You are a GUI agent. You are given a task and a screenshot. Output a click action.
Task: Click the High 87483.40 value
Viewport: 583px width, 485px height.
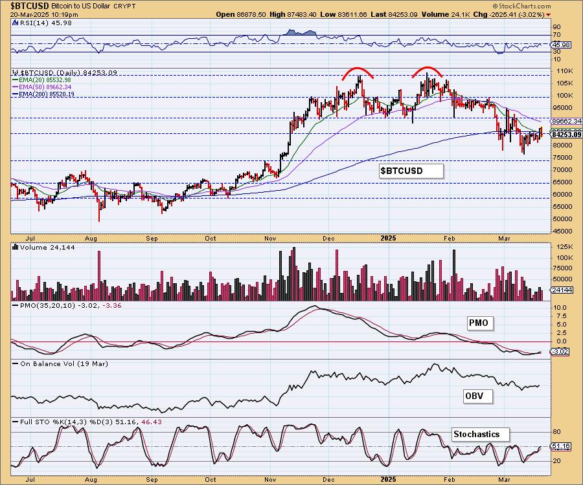pos(293,14)
